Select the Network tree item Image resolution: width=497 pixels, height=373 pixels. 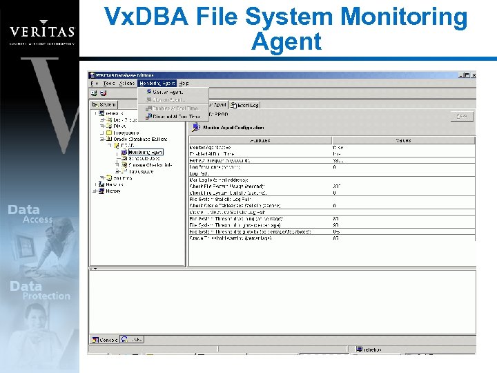(115, 184)
